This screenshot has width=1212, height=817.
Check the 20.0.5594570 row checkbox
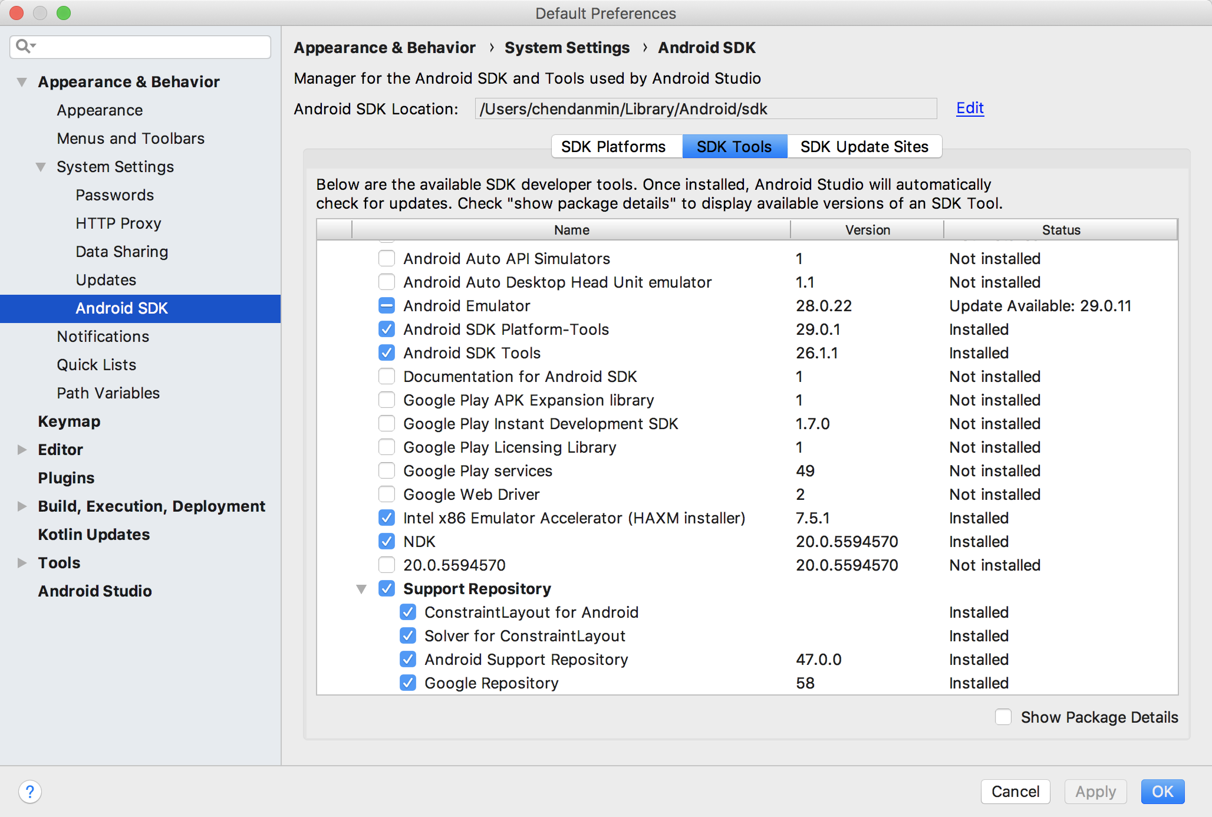(387, 565)
